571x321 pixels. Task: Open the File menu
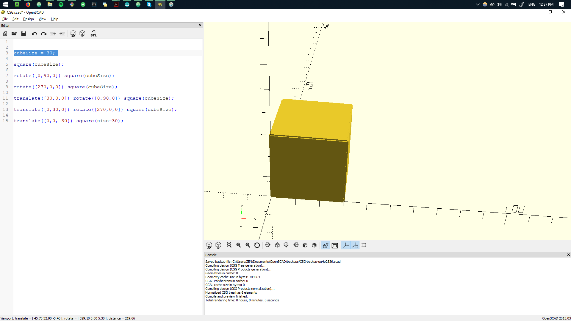(x=5, y=19)
